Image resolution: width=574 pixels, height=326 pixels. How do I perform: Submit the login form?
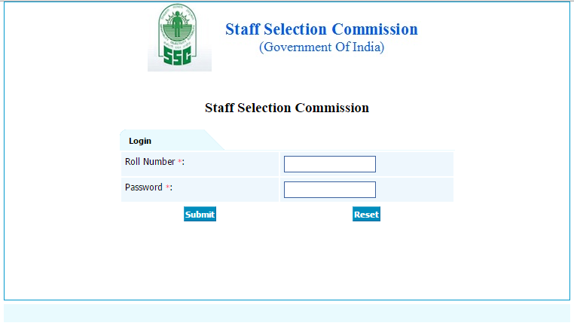coord(200,214)
